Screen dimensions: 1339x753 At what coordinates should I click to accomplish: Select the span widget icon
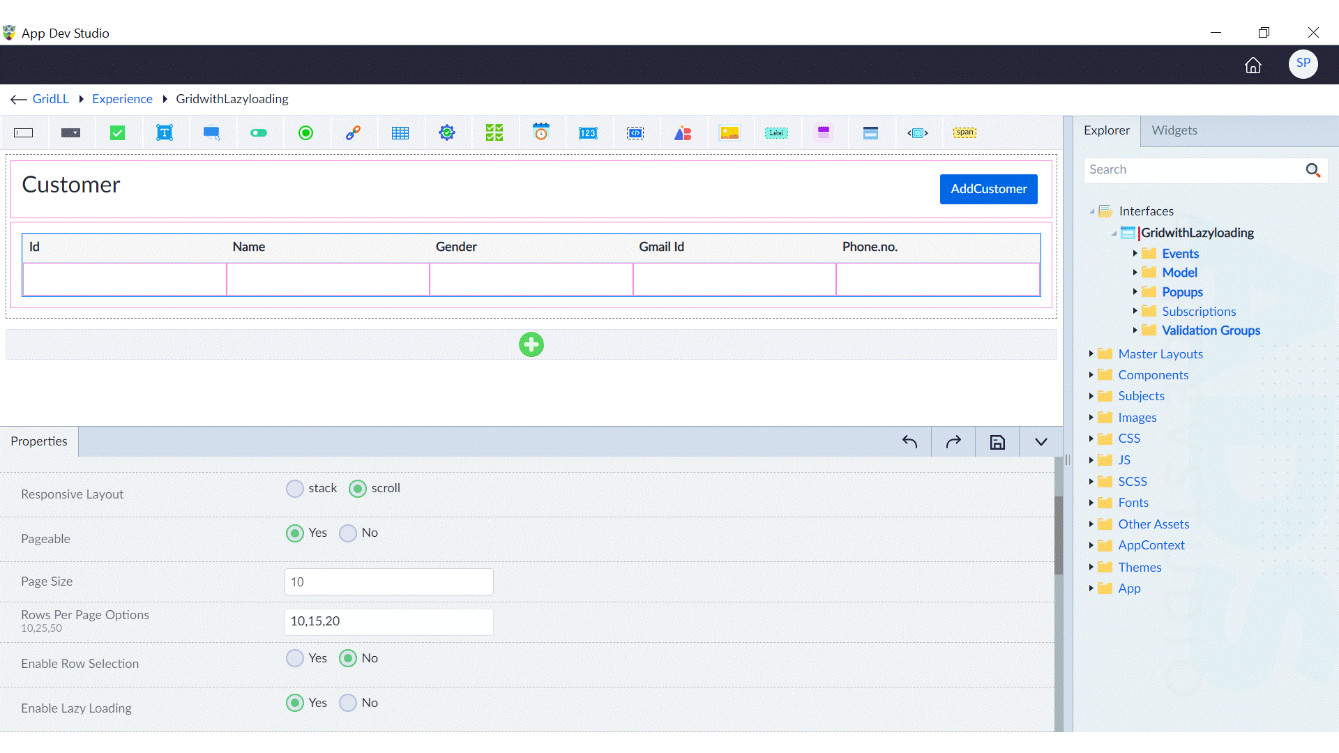[x=964, y=132]
